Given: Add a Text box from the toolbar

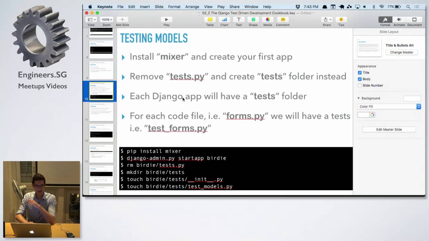Looking at the screenshot, I should pos(239,20).
